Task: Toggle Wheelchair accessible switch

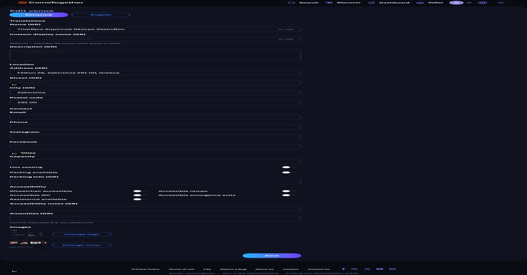Action: click(137, 191)
